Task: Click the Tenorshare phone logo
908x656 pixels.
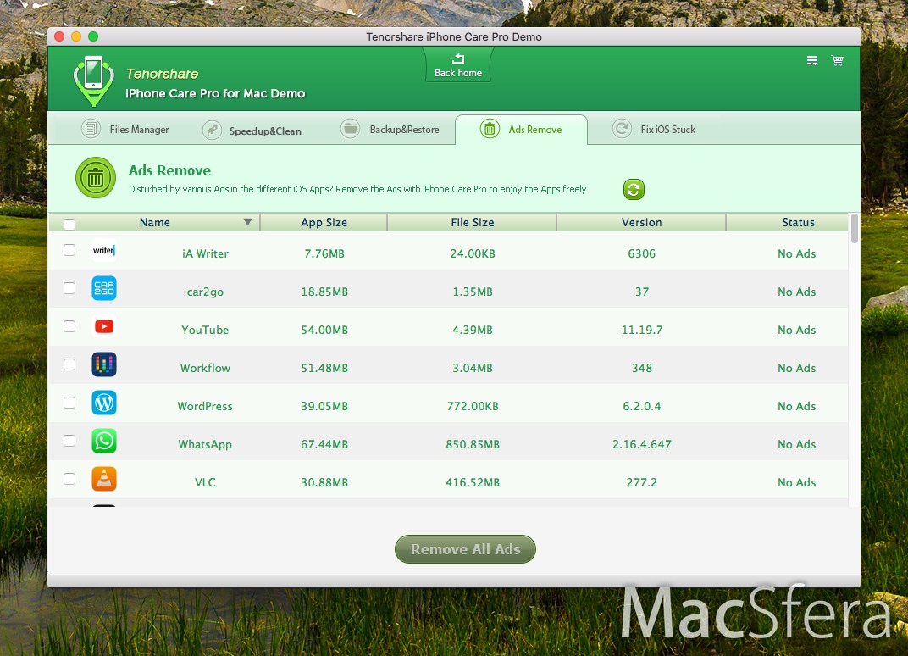Action: [x=93, y=81]
